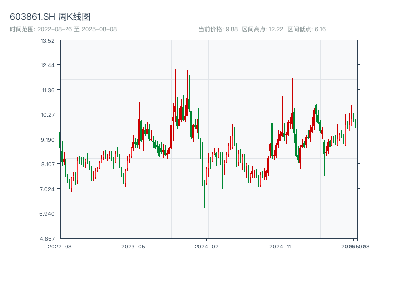Click the 7.024 y-axis label
Image resolution: width=397 pixels, height=297 pixels.
click(48, 189)
